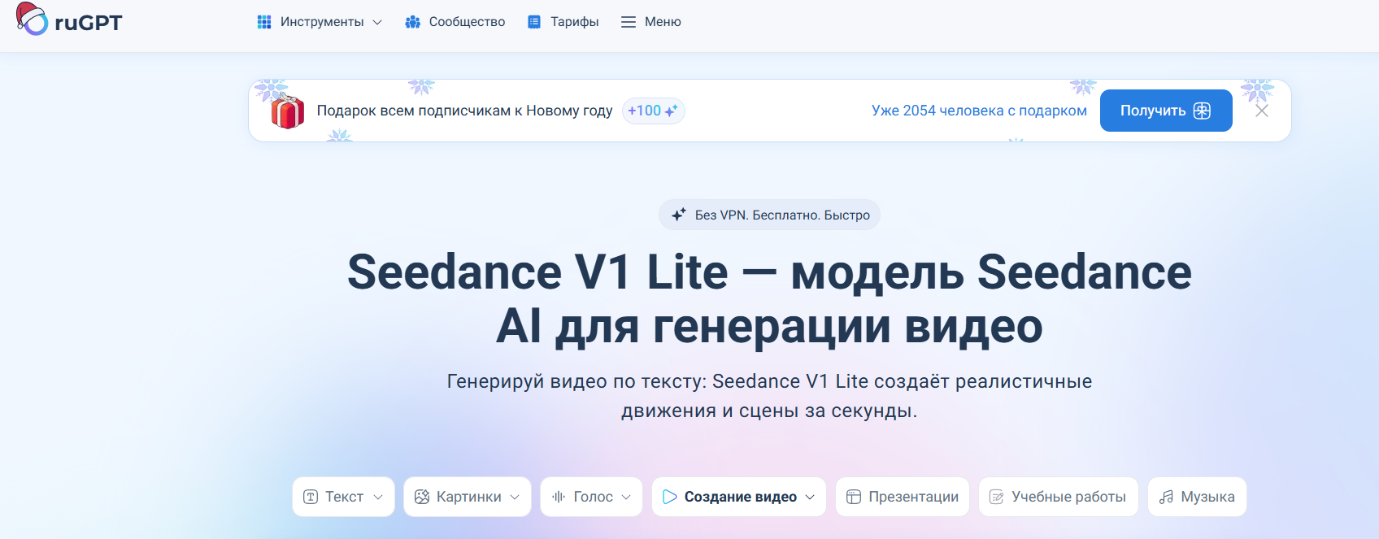
Task: Click the gift icon inside Получить button
Action: (1202, 111)
